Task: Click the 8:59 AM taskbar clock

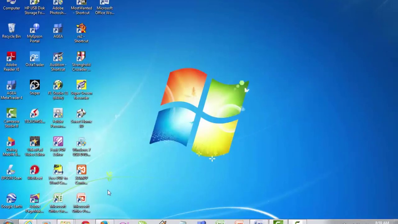Action: [382, 222]
